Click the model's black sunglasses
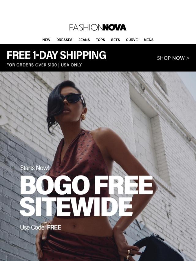The width and height of the screenshot is (196, 261). coord(73,98)
